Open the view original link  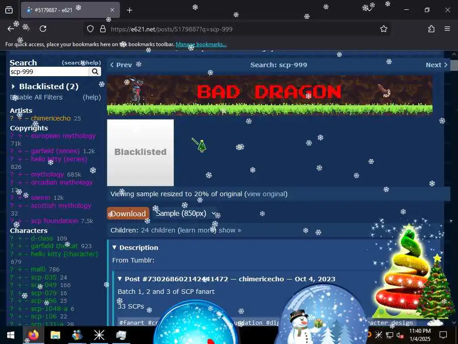tap(267, 194)
